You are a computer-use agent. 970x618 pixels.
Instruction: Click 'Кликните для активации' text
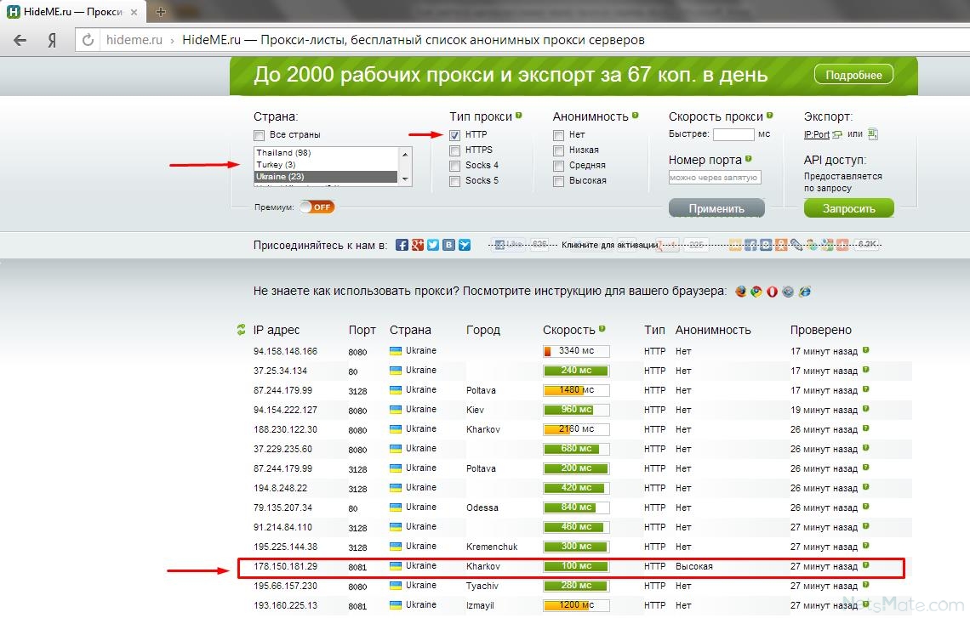click(x=609, y=246)
